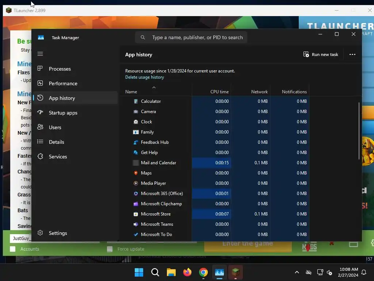Open the notification bell
This screenshot has width=374, height=281.
(x=364, y=272)
